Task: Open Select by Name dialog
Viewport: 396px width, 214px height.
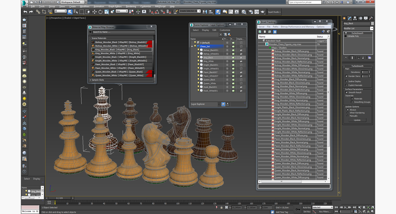Action: pos(76,12)
